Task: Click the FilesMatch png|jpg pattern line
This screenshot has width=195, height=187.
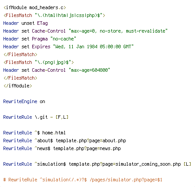Action: pyautogui.click(x=39, y=62)
